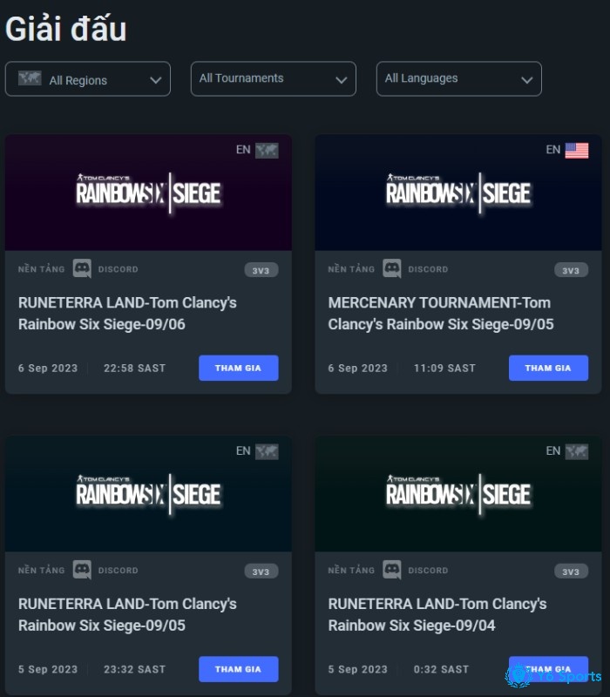Click the world map icon in All Regions filter
Screen dimensions: 610x697
[x=30, y=78]
